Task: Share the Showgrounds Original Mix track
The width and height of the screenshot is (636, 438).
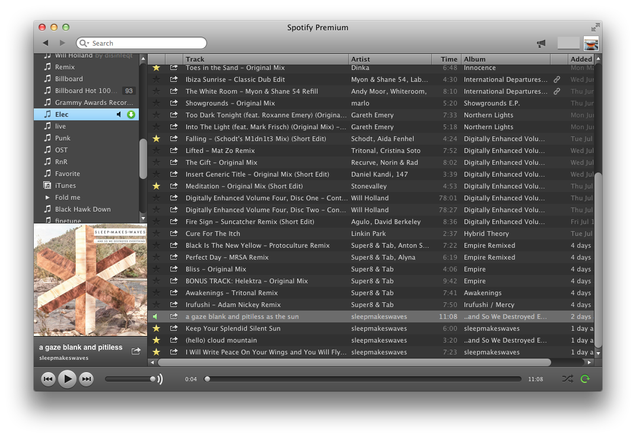Action: (174, 103)
